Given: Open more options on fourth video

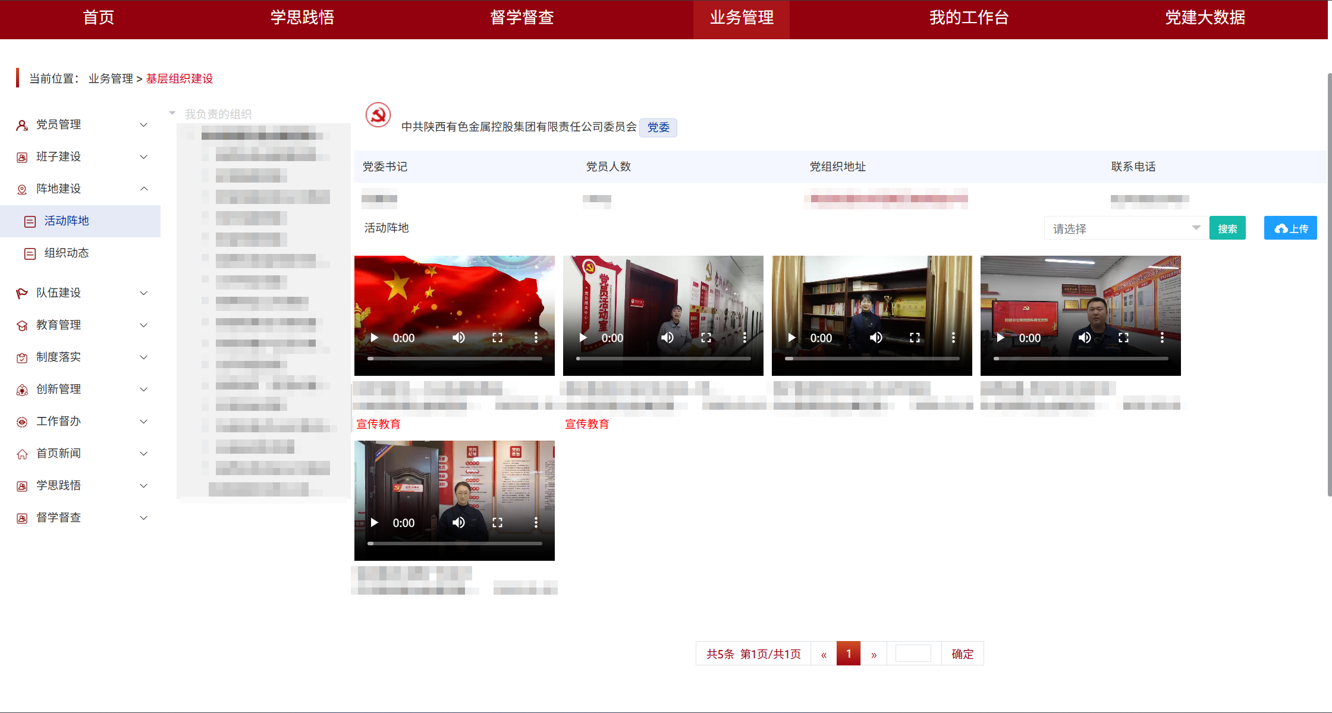Looking at the screenshot, I should tap(1162, 338).
